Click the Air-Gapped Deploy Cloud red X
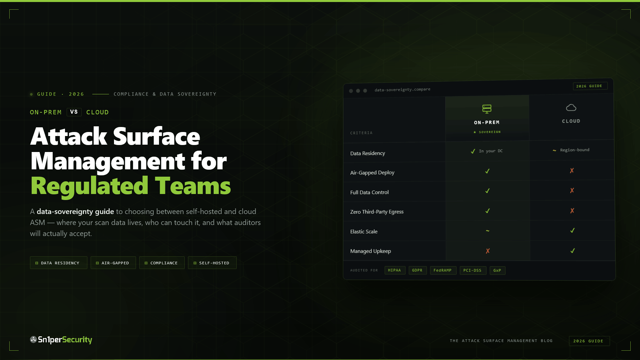Image resolution: width=640 pixels, height=360 pixels. pyautogui.click(x=572, y=171)
